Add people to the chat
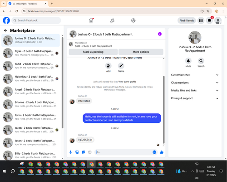The image size is (227, 182). pyautogui.click(x=109, y=66)
